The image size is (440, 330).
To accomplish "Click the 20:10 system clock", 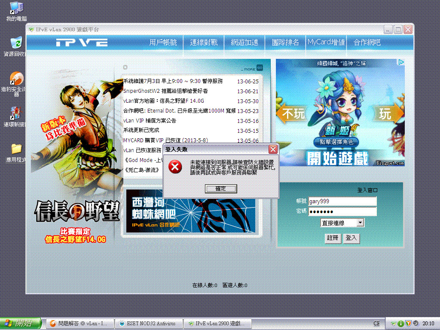I will coord(428,324).
